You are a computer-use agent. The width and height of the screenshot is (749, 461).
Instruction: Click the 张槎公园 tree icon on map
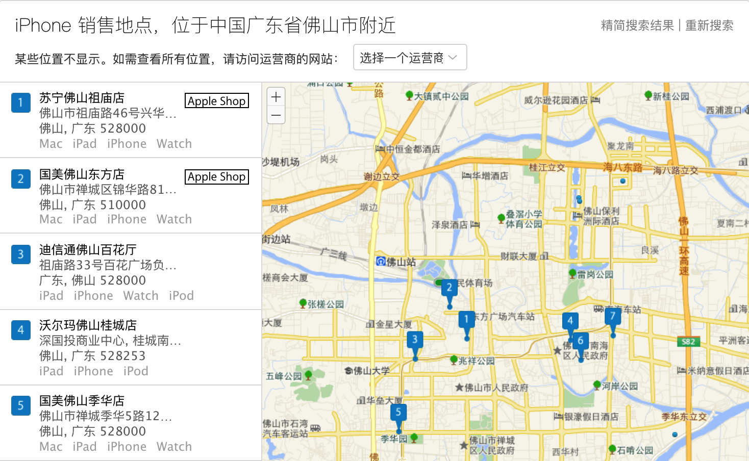(303, 303)
